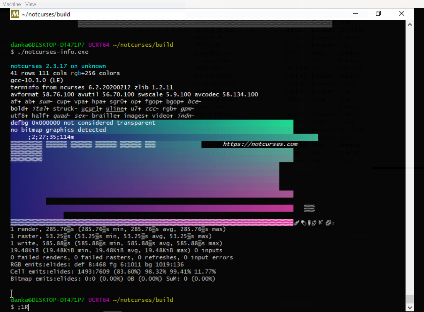Click the "Cell emits:elides" line
This screenshot has width=424, height=312.
coord(113,272)
